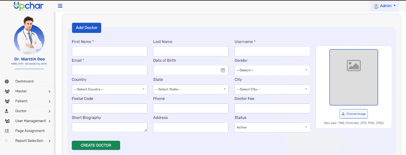
Task: Click the Add Doctor button
Action: (x=86, y=28)
